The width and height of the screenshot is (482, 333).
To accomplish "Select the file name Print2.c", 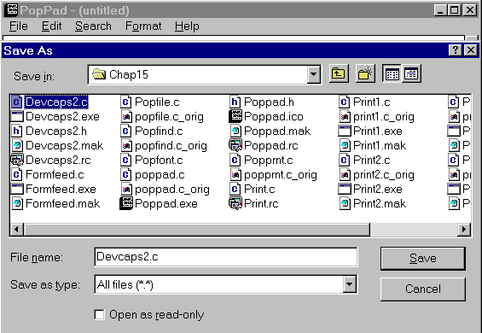I will tap(372, 160).
